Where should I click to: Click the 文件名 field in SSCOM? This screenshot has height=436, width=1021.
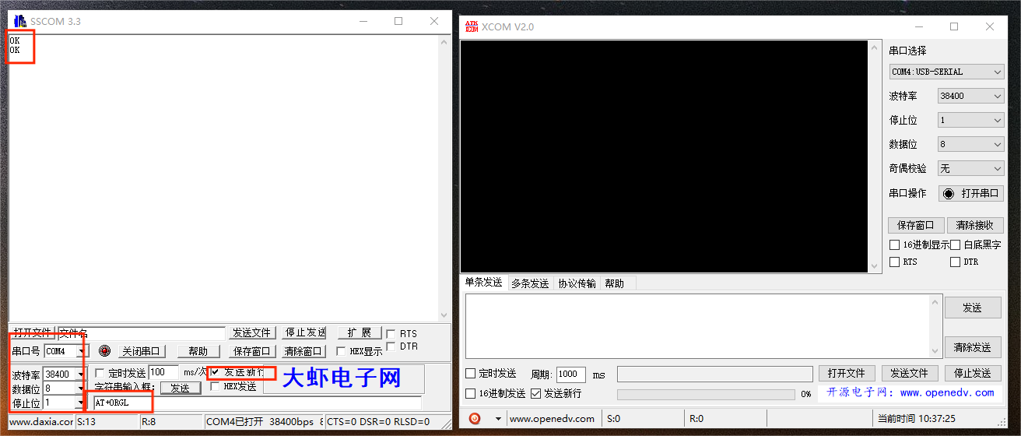(x=141, y=333)
